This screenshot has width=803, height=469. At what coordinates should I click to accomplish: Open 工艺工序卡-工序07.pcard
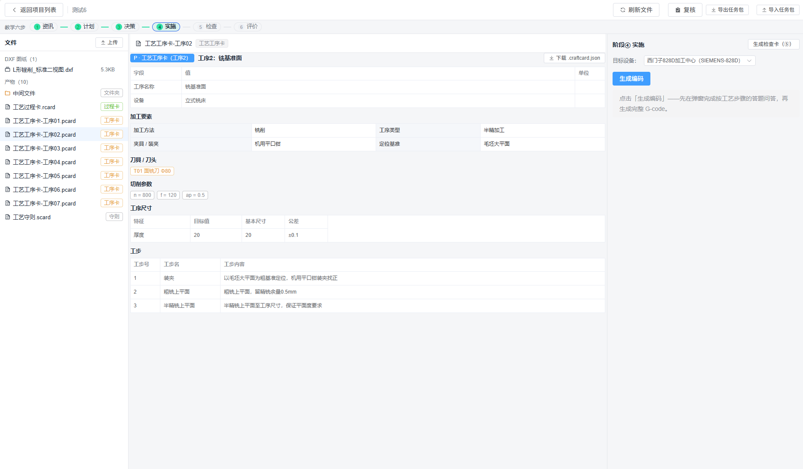[x=64, y=203]
